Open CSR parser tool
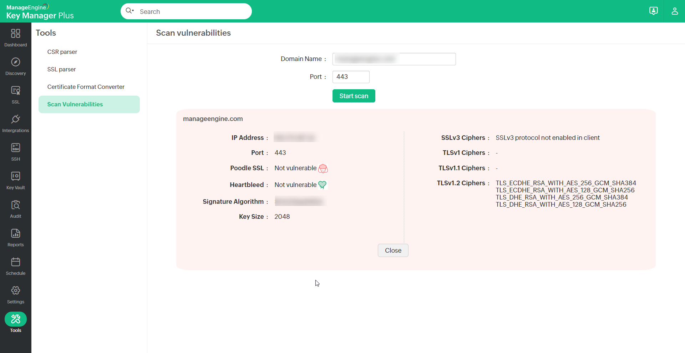 62,52
